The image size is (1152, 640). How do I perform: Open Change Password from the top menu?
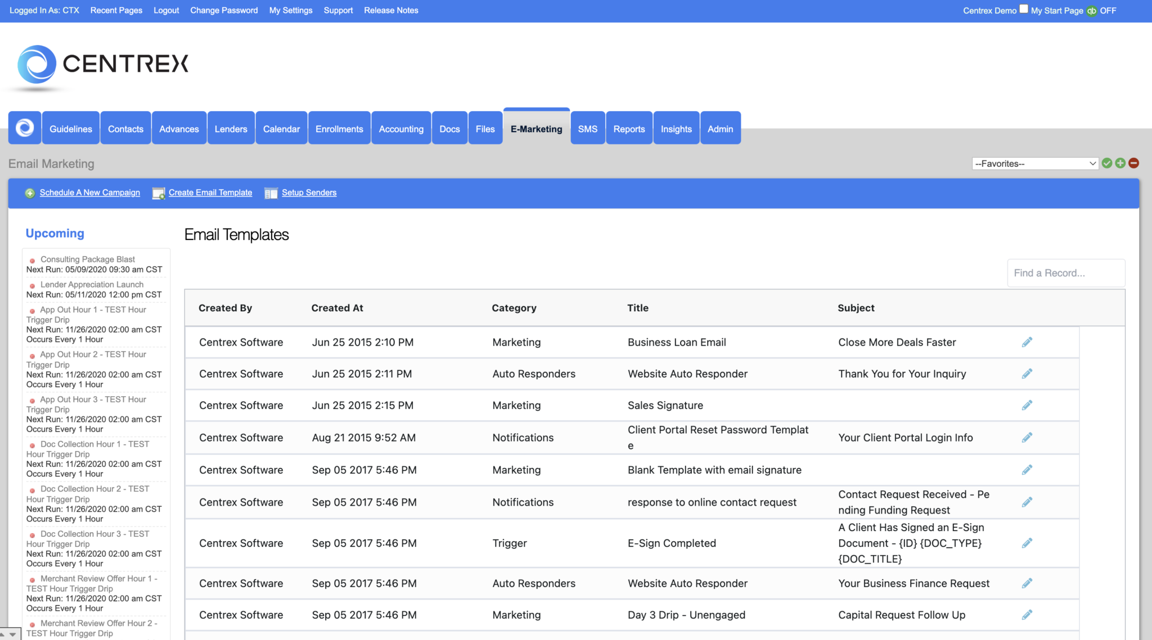[224, 10]
